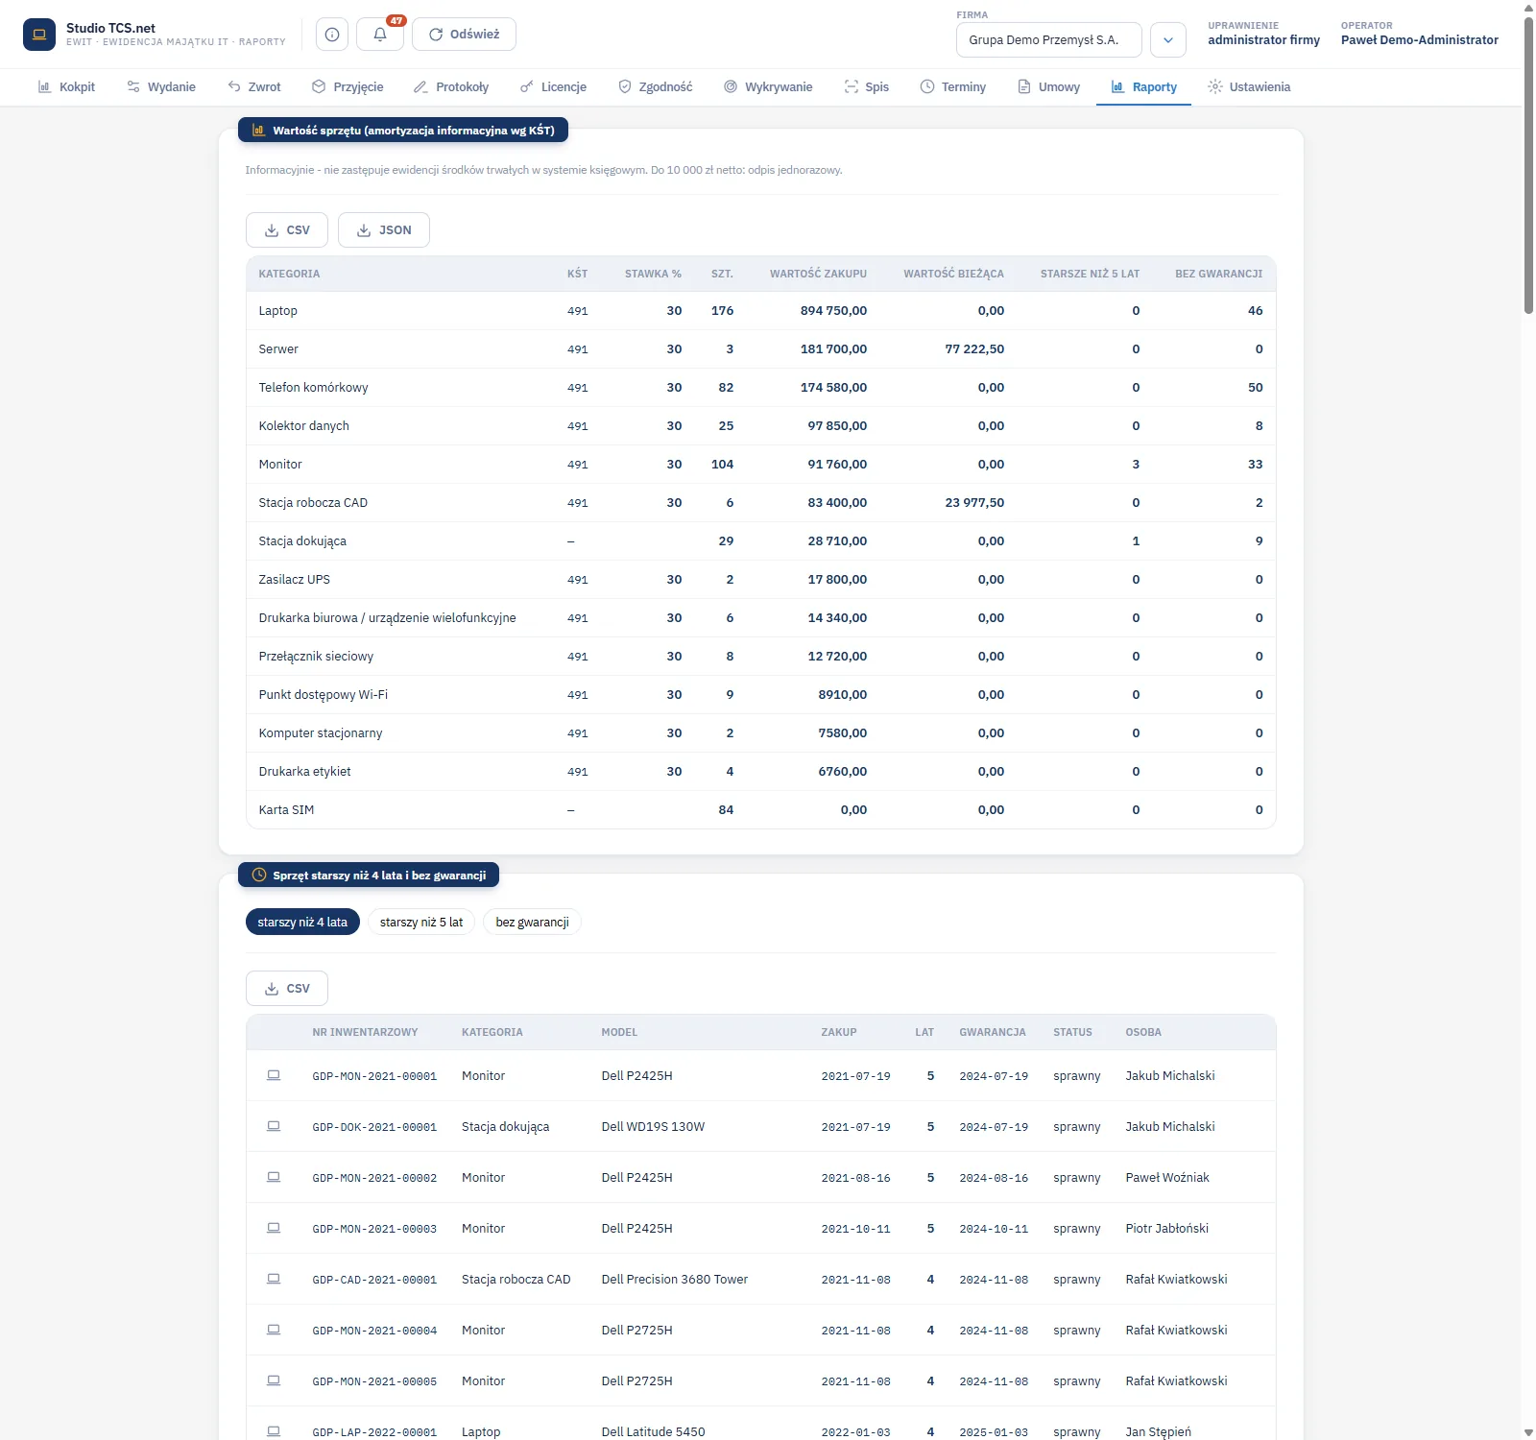Switch to the Terminy tab
The image size is (1536, 1440).
(x=953, y=87)
